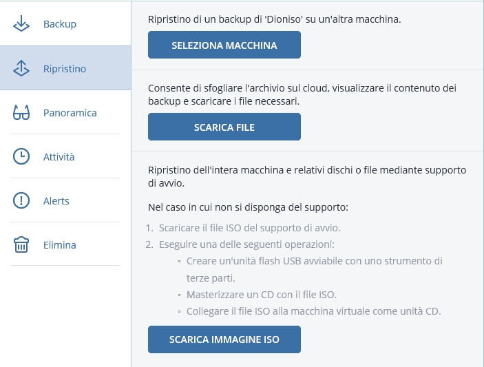Click the 'Masterizzare un CD' bullet item
Image resolution: width=484 pixels, height=367 pixels.
pos(262,295)
